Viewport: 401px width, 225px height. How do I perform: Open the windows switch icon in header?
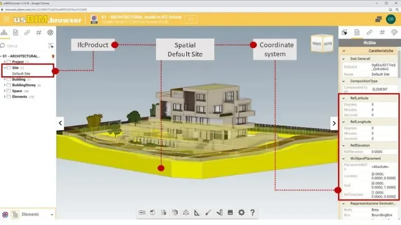[378, 19]
